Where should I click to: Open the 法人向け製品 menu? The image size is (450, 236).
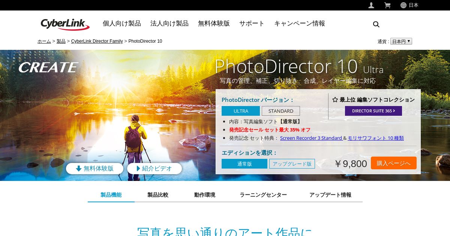pos(169,23)
